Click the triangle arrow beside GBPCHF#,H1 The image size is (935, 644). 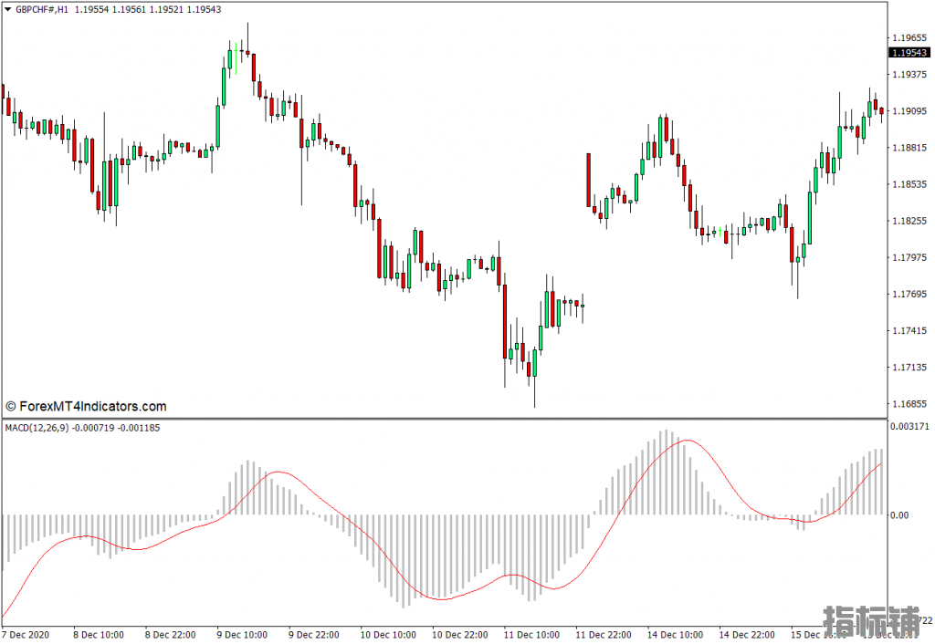tap(8, 9)
